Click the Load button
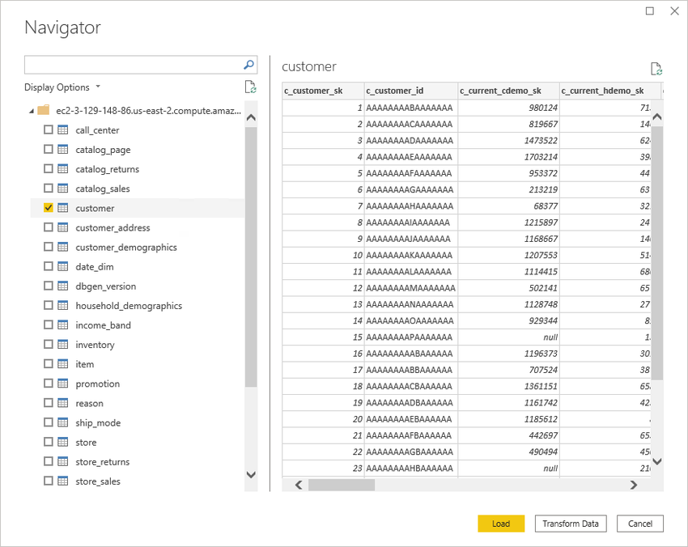This screenshot has height=547, width=688. click(501, 524)
